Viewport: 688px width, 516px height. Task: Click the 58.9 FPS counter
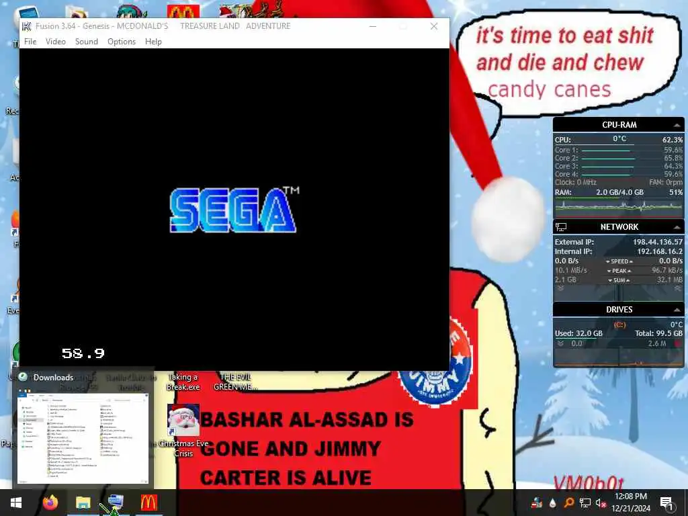point(83,353)
